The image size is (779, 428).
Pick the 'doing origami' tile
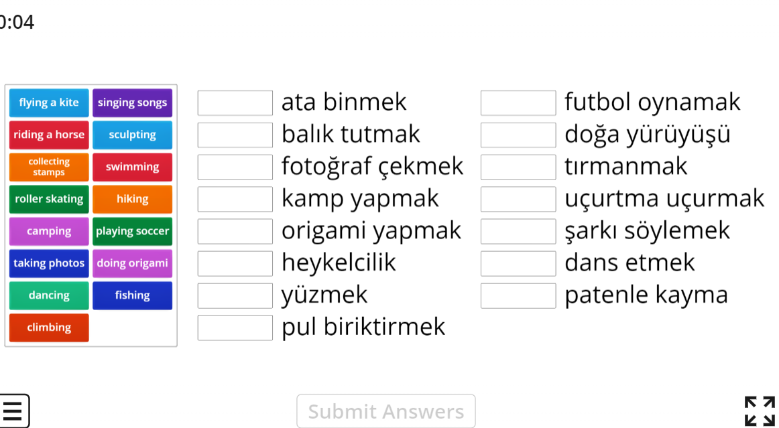coord(132,263)
